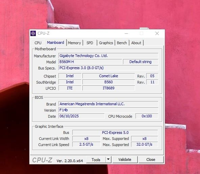Screen dimensions: 200x174
Task: Click the Validate button
Action: [125, 159]
